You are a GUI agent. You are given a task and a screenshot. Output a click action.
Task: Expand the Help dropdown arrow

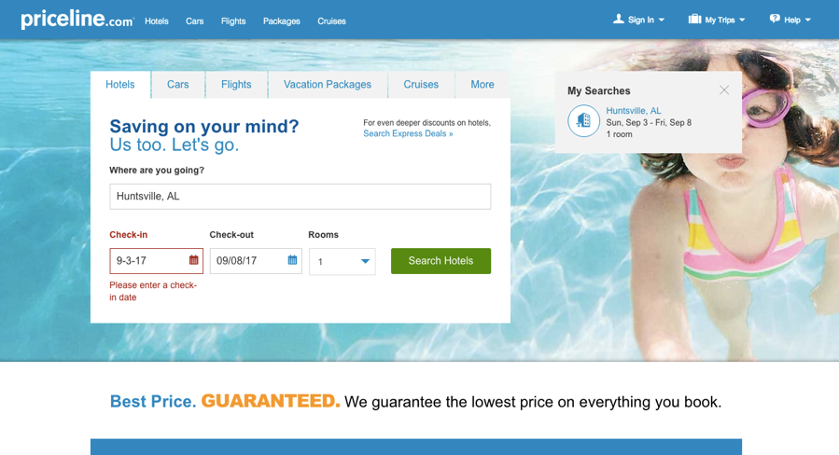[808, 21]
